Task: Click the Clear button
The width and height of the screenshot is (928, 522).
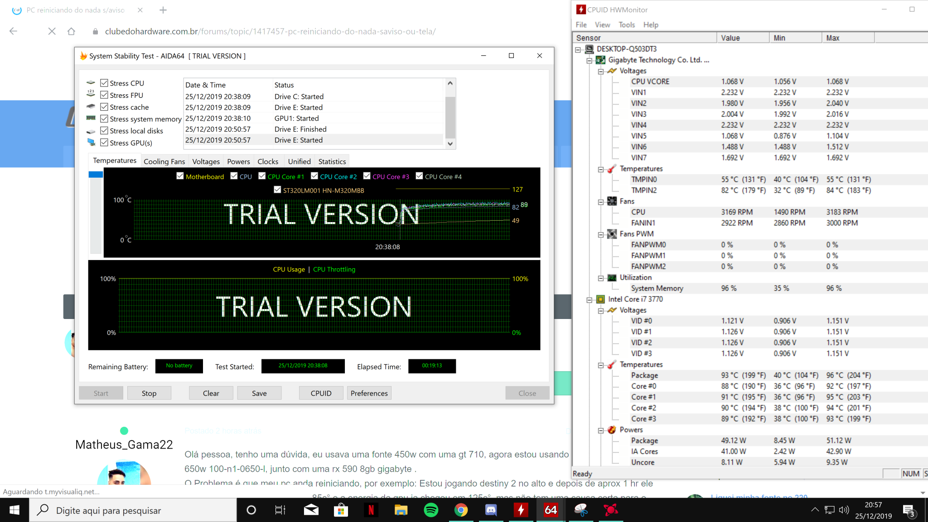Action: (211, 393)
